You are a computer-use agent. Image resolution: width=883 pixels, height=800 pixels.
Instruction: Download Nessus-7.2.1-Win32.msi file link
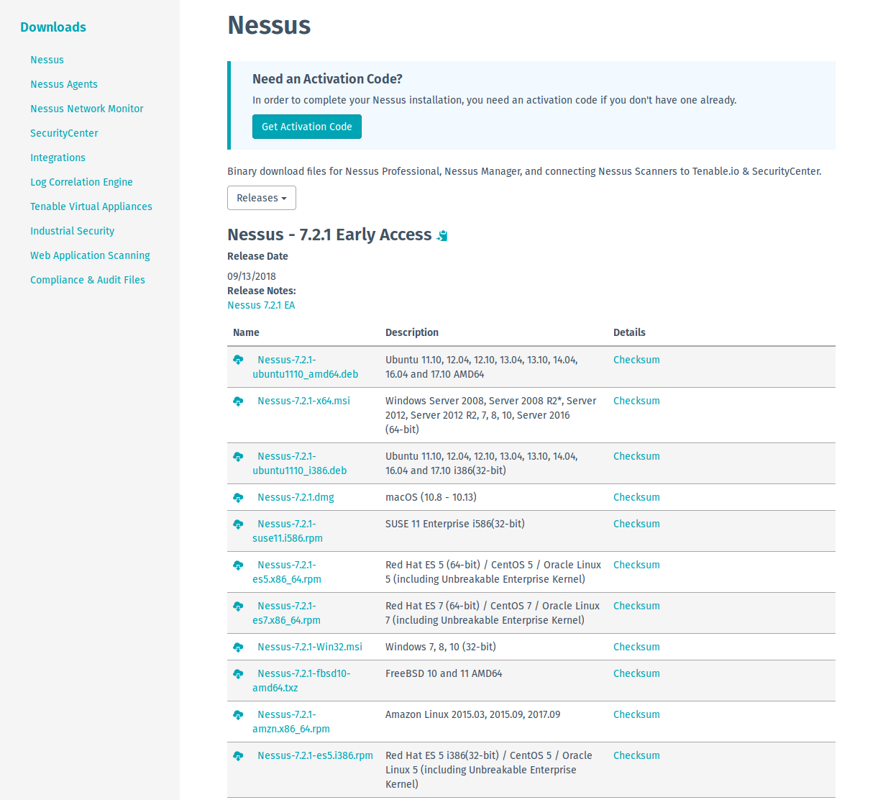(310, 647)
